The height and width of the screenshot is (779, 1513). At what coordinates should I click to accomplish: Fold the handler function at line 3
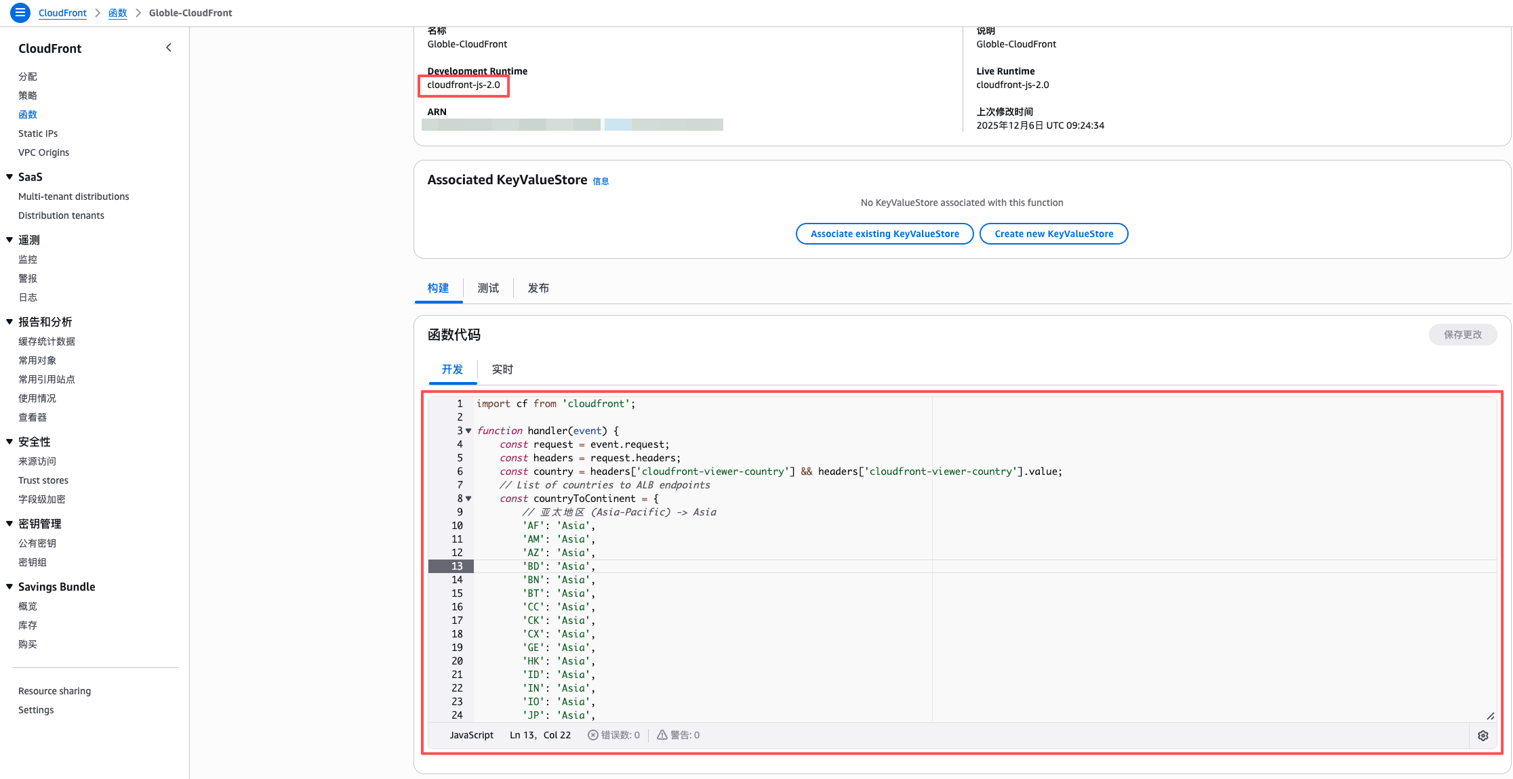click(x=468, y=431)
